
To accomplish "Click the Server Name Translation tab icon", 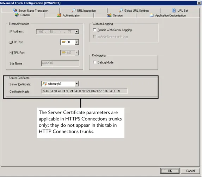I will tap(15, 11).
